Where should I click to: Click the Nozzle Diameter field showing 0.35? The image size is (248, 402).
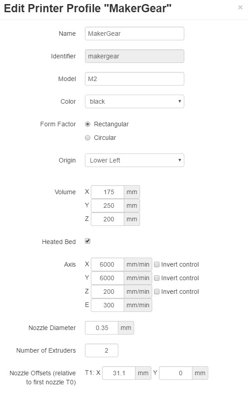tap(102, 328)
